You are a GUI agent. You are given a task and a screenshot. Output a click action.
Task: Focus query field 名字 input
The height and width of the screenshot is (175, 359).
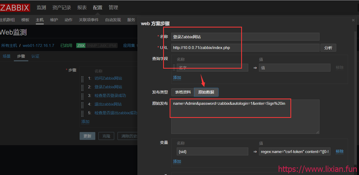click(212, 68)
